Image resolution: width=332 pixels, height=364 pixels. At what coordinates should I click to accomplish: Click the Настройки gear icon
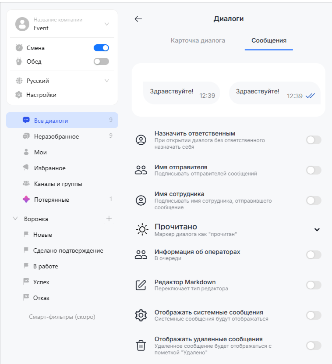point(19,95)
